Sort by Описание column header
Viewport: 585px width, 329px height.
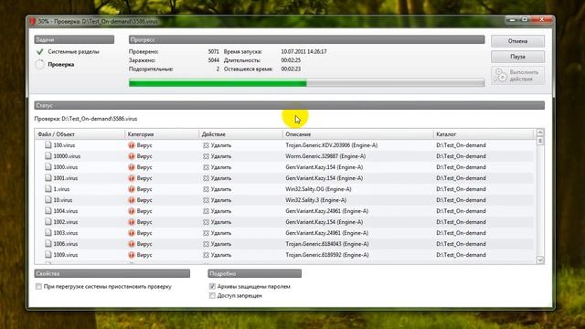coord(357,134)
